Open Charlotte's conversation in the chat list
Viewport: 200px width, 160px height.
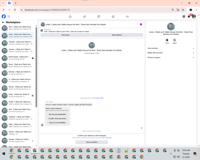tap(18, 118)
